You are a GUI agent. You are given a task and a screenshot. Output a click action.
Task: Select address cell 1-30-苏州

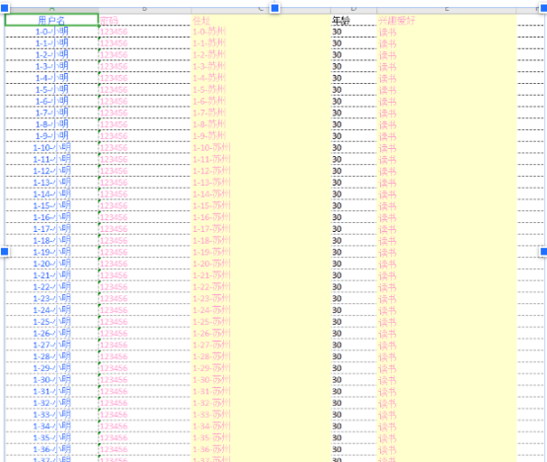pos(261,379)
